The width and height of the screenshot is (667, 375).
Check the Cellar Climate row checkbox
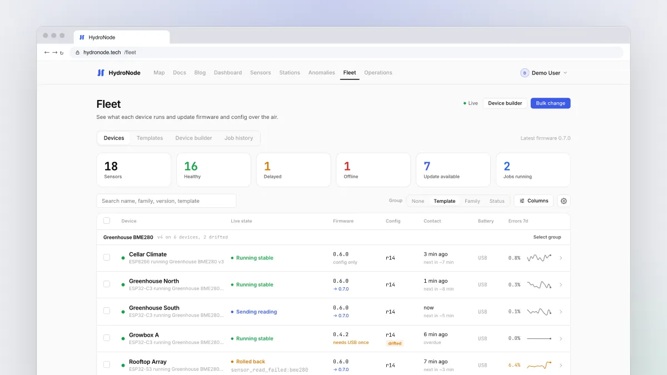(x=107, y=257)
